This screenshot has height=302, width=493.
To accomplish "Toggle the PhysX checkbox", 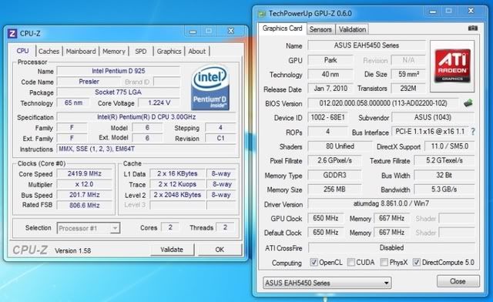I will 384,262.
